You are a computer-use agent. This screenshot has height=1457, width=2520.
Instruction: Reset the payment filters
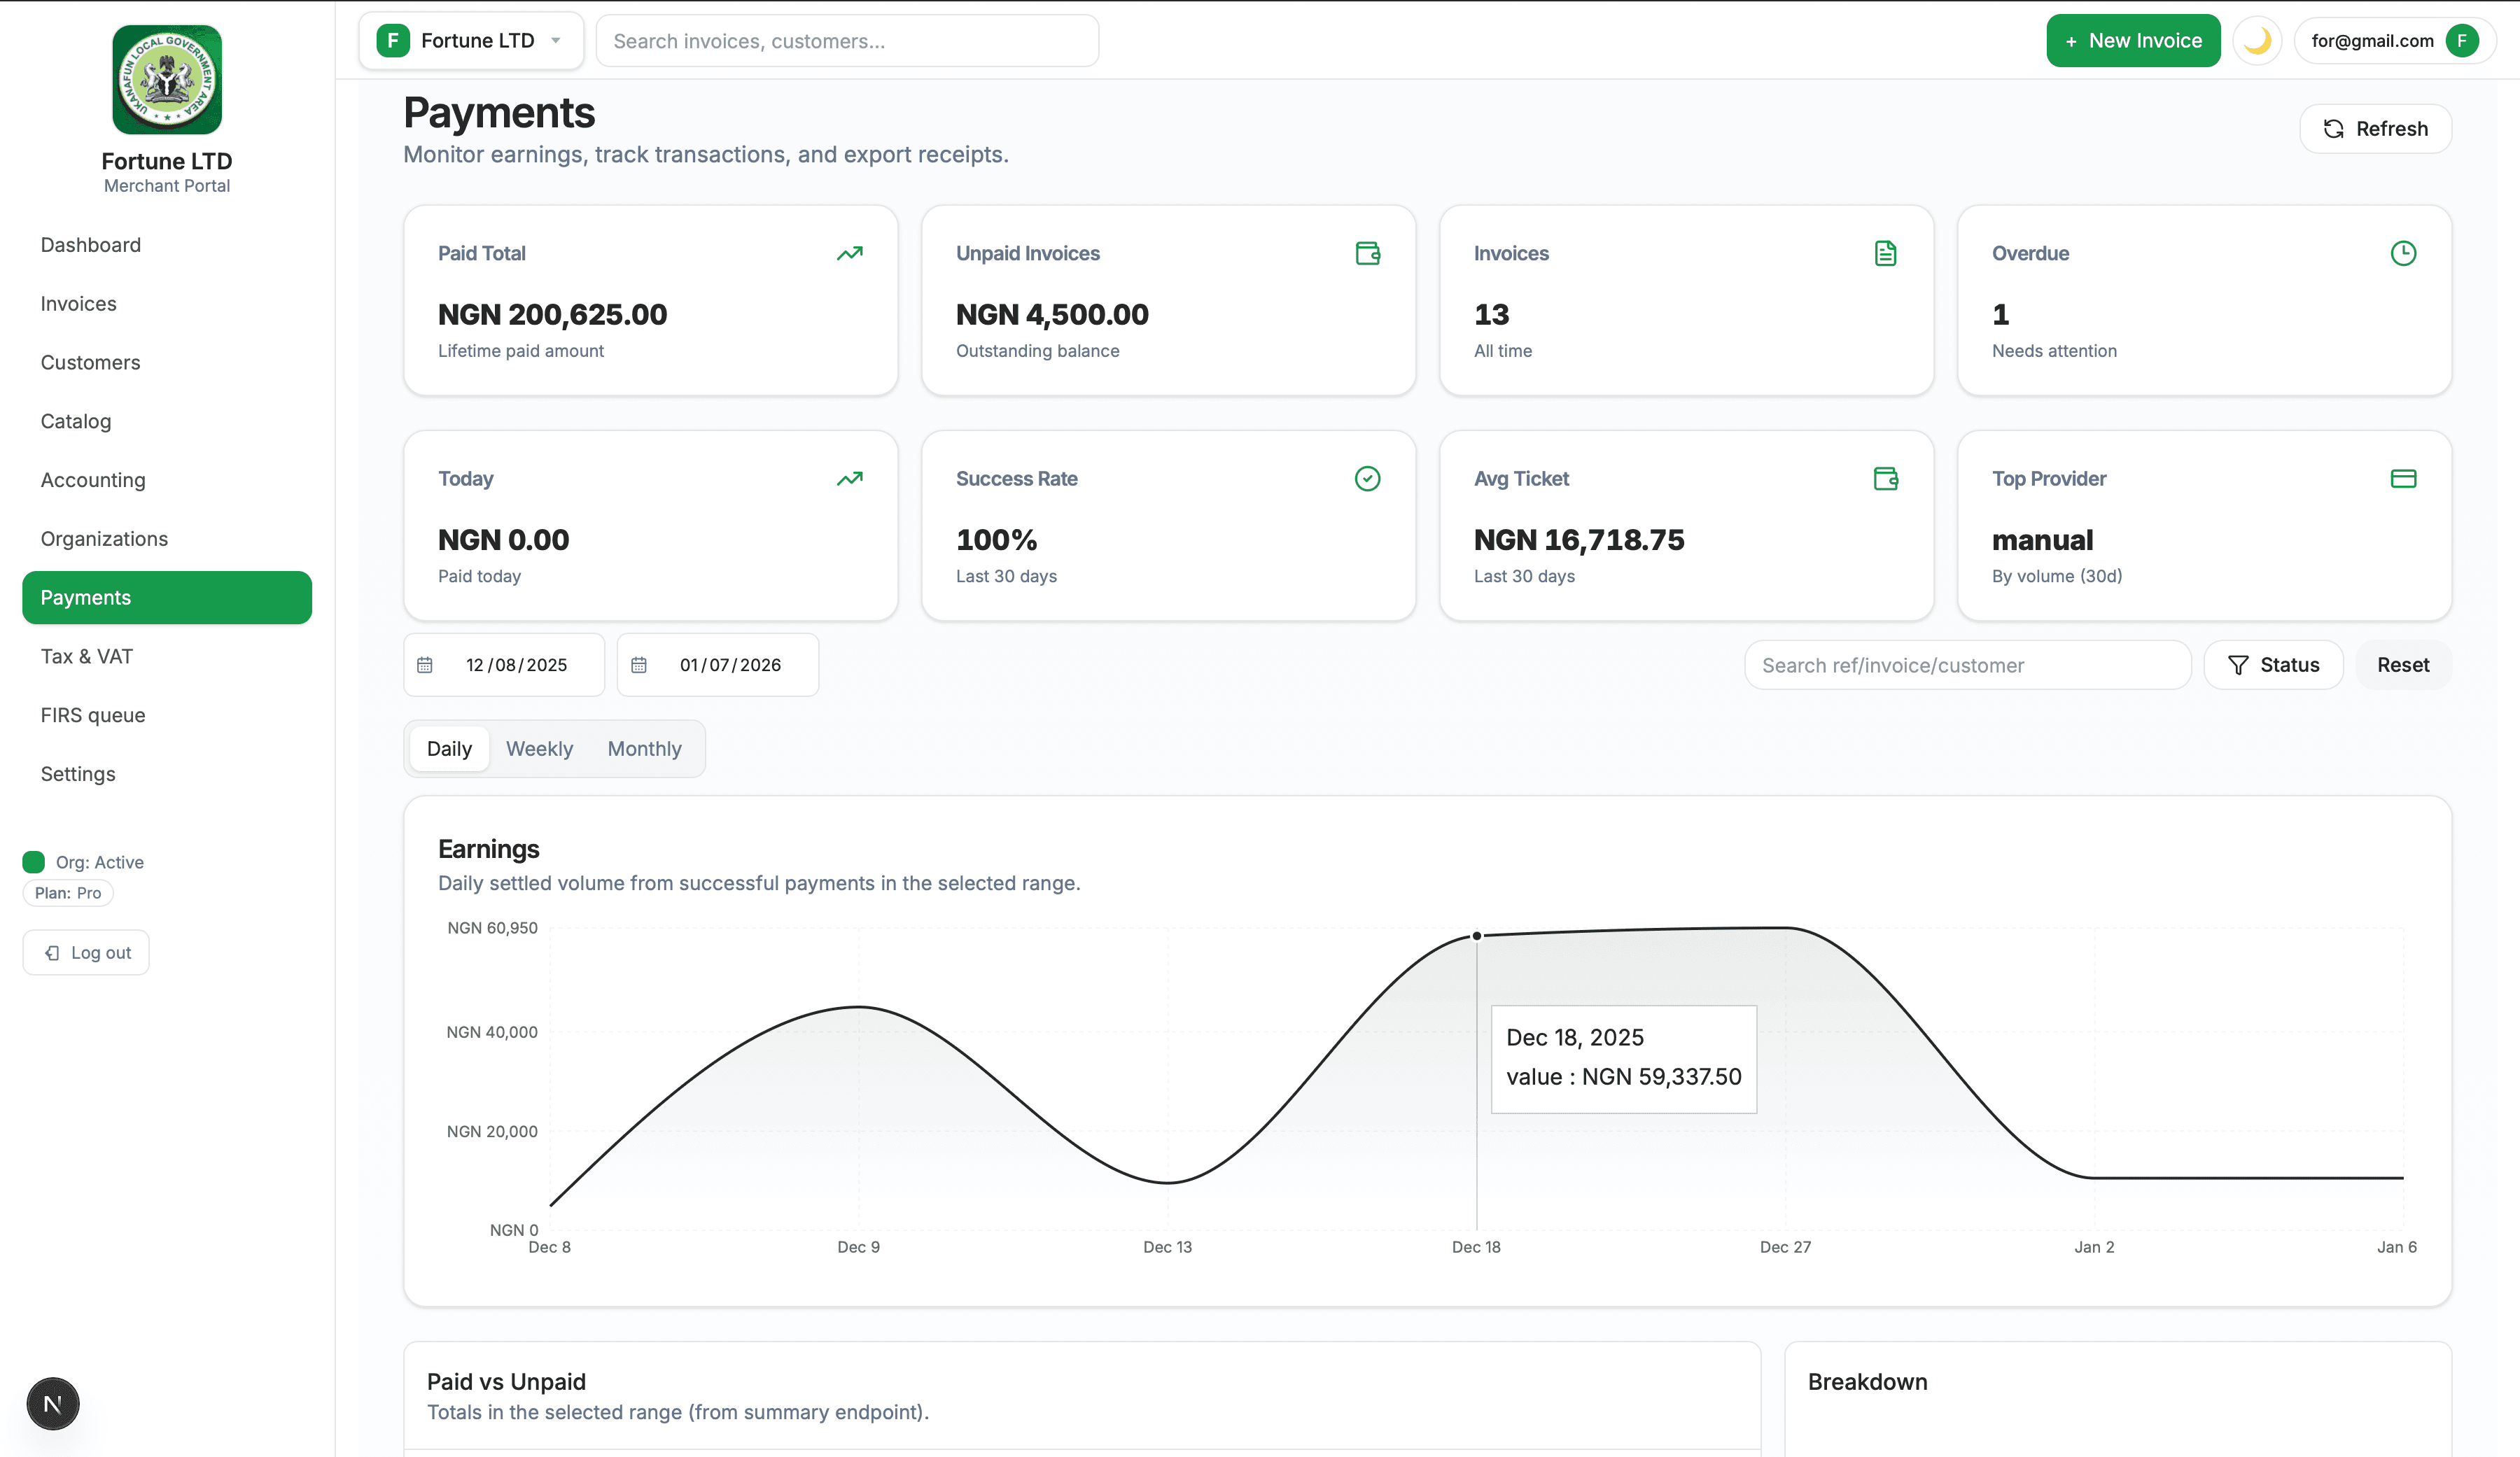point(2402,664)
